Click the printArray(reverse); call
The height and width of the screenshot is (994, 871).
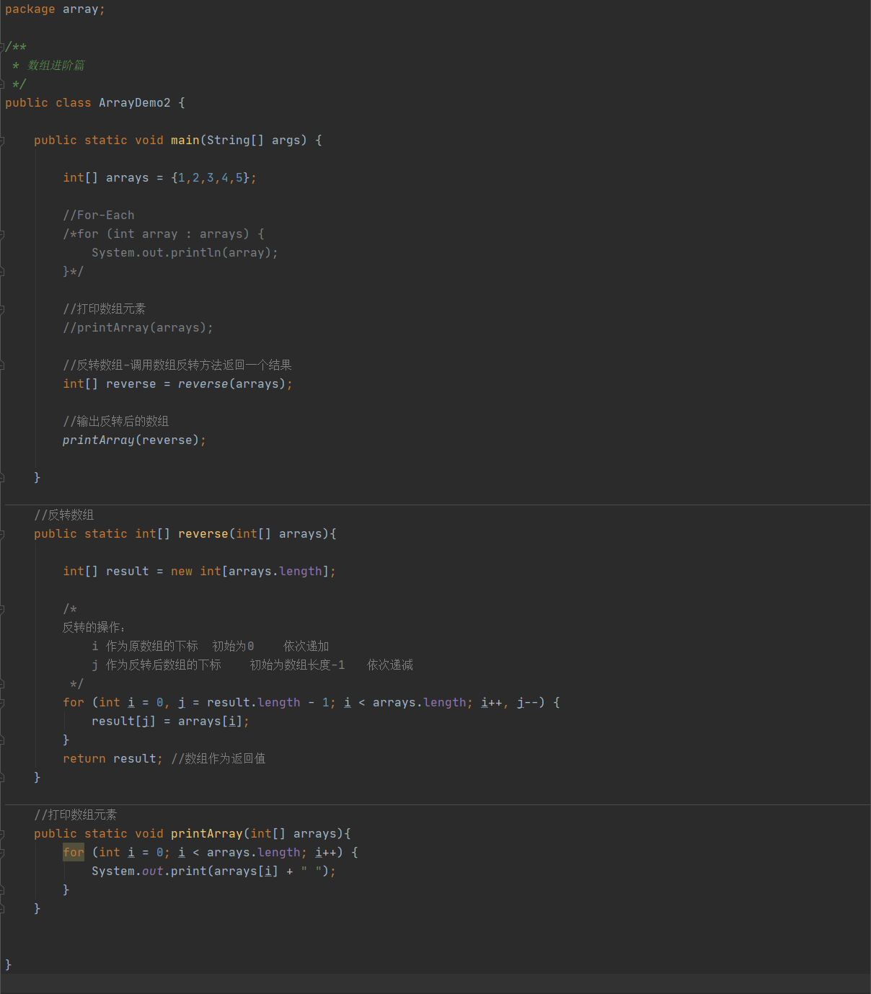tap(134, 440)
